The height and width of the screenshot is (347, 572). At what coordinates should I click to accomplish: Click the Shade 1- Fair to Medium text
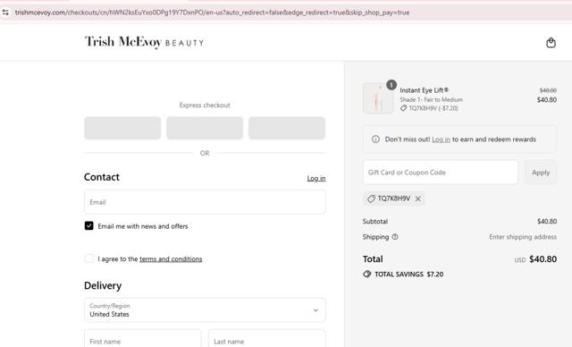pyautogui.click(x=431, y=99)
